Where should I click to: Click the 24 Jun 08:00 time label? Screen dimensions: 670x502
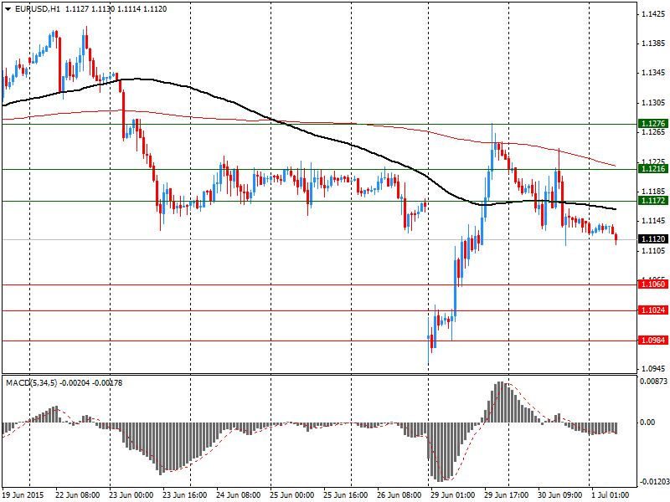tap(239, 495)
